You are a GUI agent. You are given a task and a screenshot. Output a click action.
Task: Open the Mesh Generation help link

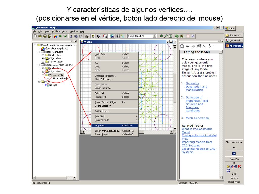tap(197, 118)
